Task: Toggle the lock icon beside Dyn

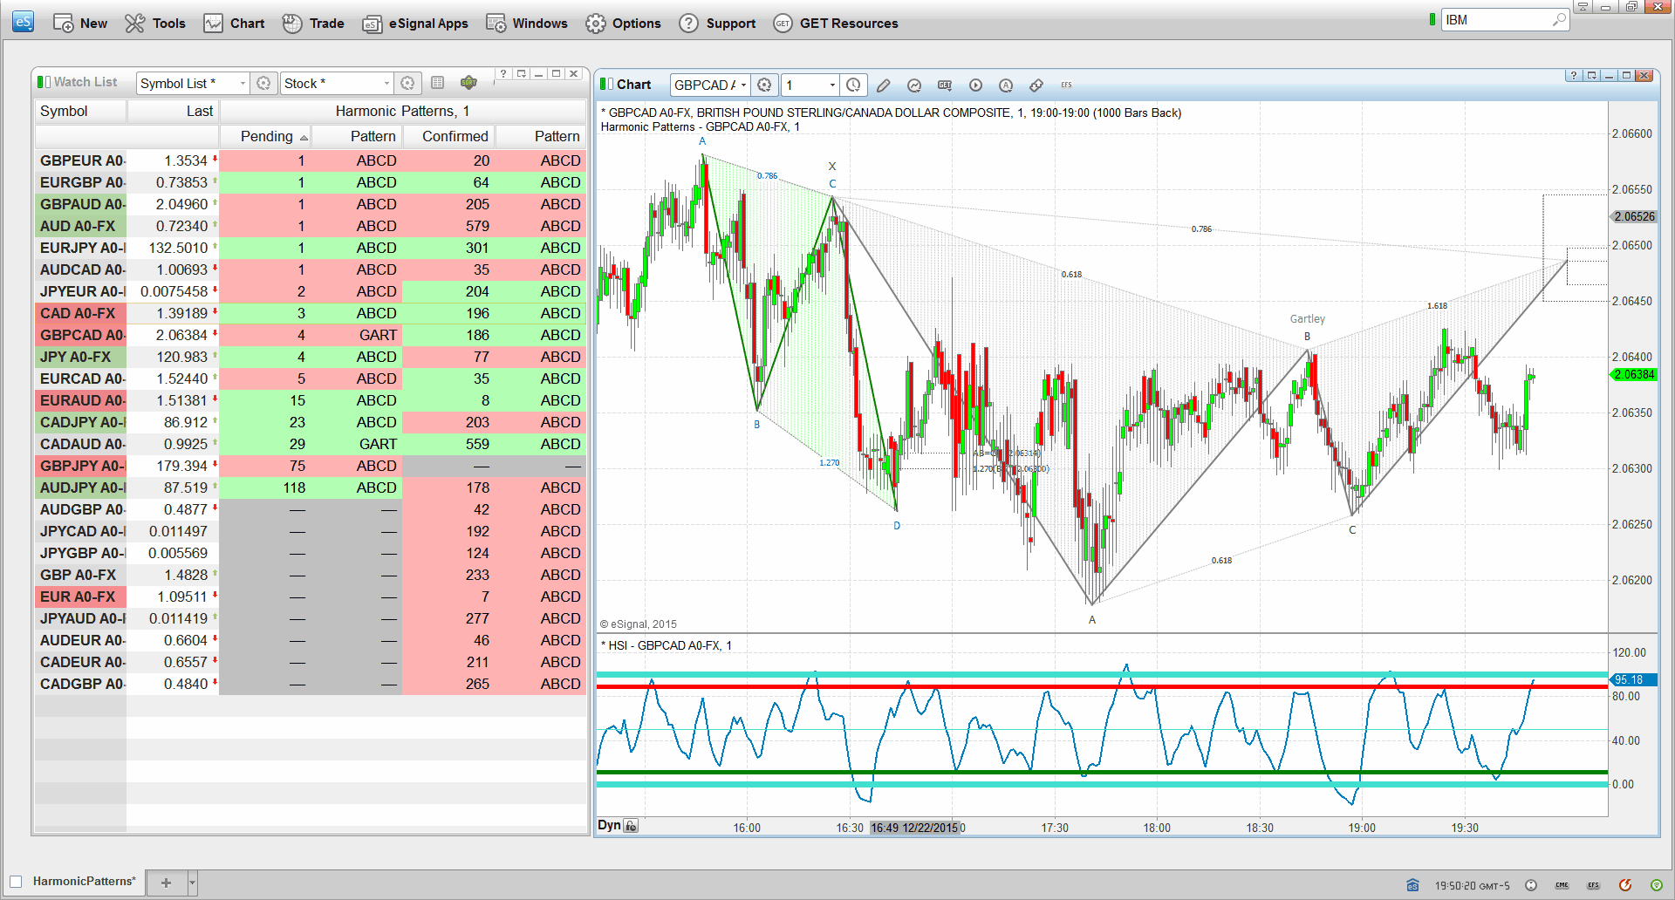Action: pos(632,826)
